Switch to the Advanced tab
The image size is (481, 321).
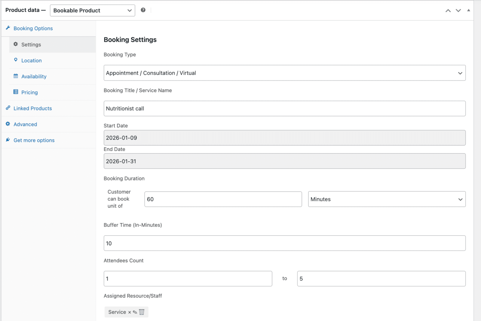(x=49, y=124)
